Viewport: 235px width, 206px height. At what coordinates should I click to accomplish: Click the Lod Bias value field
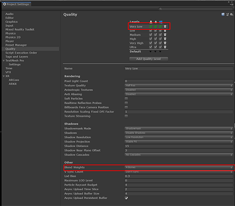pyautogui.click(x=179, y=176)
